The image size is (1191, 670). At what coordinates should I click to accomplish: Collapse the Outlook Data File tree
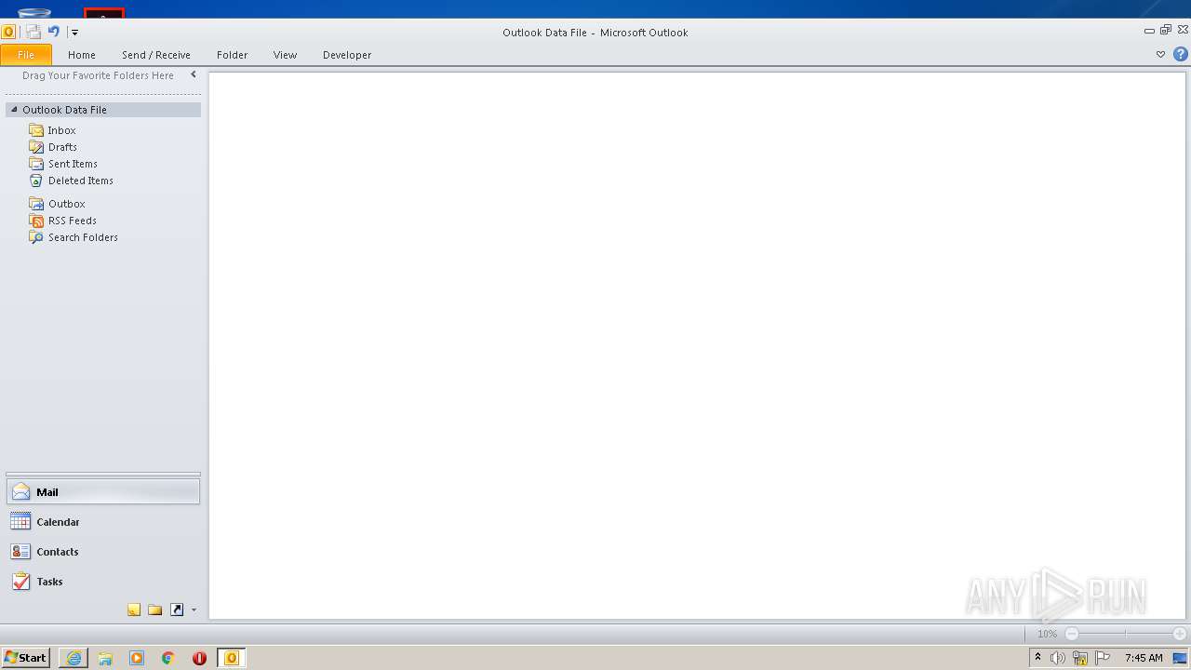coord(13,110)
